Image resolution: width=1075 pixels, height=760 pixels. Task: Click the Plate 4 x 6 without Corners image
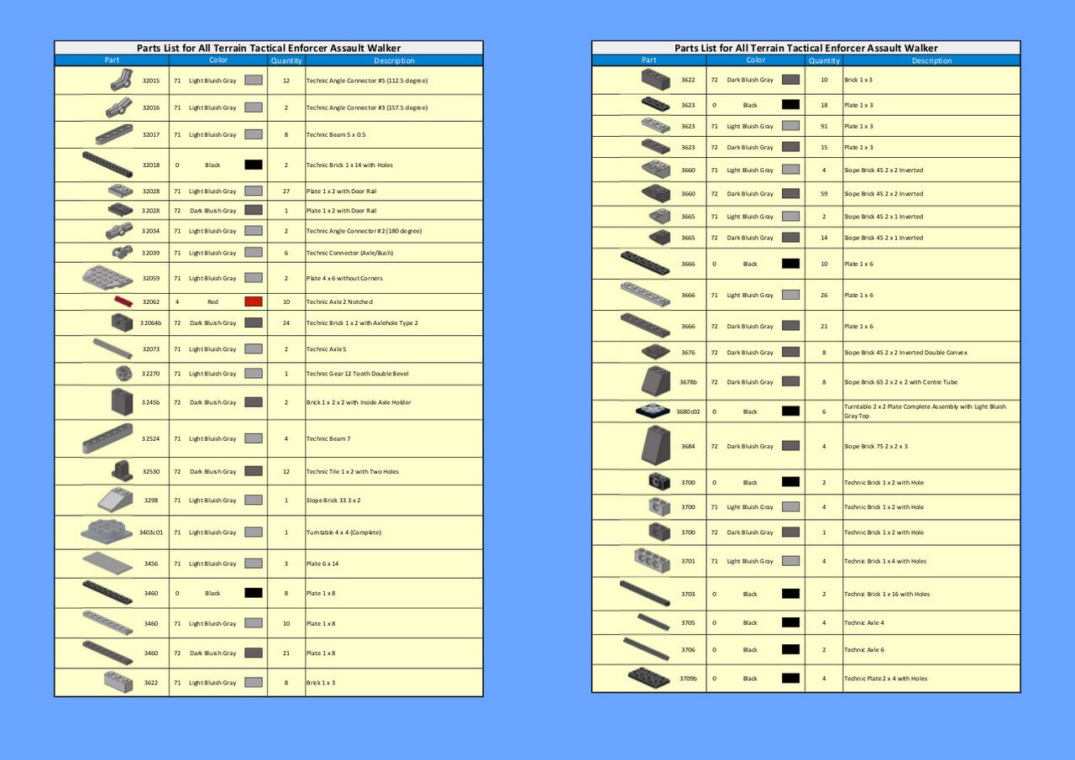tap(107, 278)
